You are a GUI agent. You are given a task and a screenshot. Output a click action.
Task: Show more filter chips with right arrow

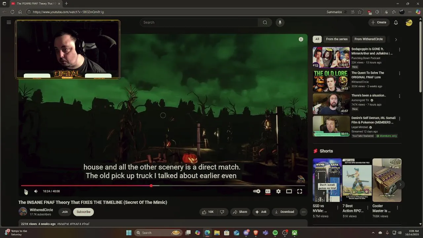[396, 39]
